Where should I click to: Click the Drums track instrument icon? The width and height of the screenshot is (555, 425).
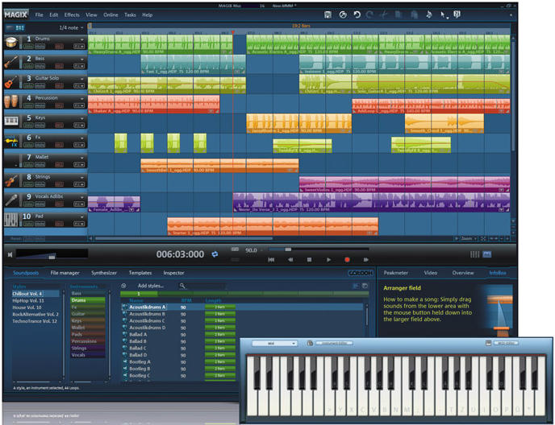point(11,43)
